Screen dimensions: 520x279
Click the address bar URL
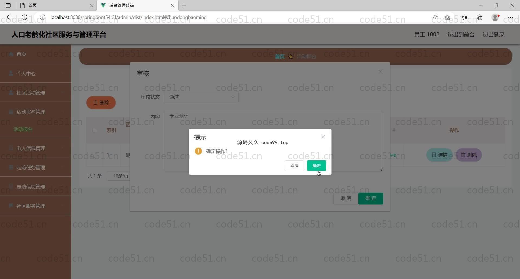[128, 17]
